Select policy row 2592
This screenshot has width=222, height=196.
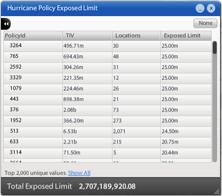click(108, 68)
